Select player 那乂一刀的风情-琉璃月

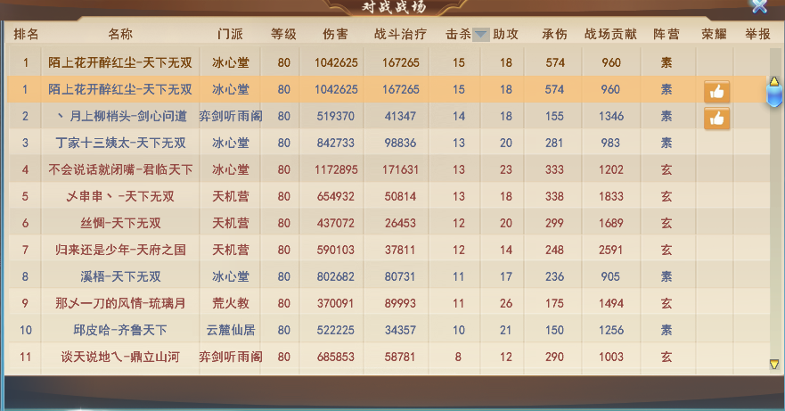pyautogui.click(x=120, y=303)
